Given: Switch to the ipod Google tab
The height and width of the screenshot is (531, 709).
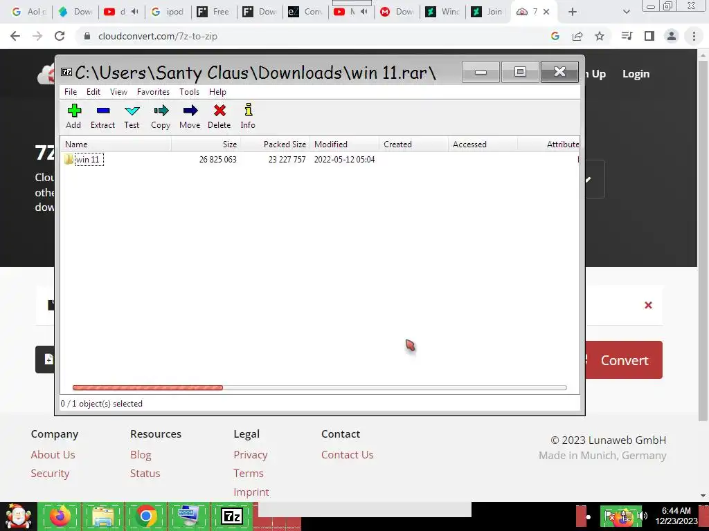Looking at the screenshot, I should click(168, 12).
